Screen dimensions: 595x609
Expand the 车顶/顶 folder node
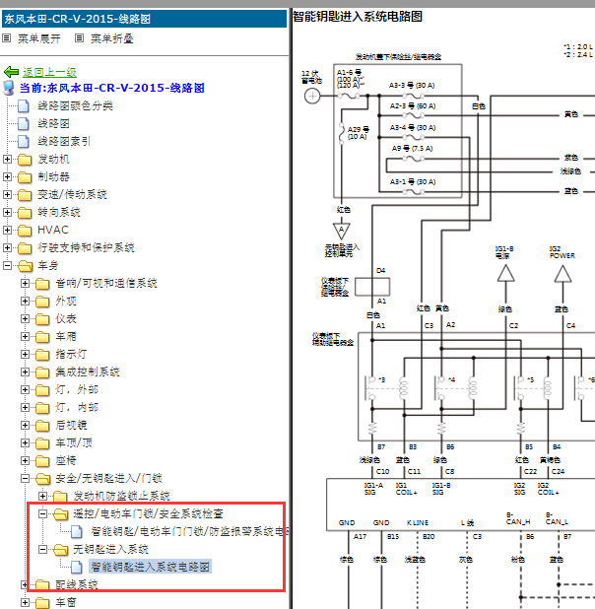[x=25, y=443]
